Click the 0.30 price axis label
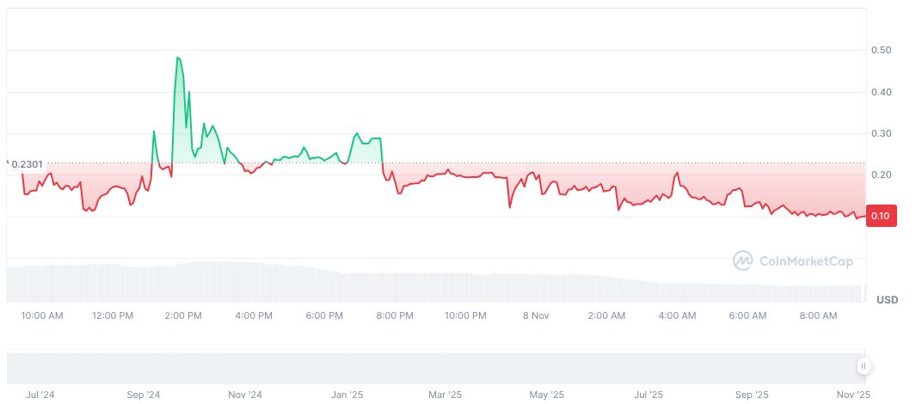 point(880,133)
